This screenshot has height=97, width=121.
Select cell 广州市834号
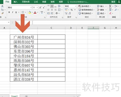tap(24, 37)
